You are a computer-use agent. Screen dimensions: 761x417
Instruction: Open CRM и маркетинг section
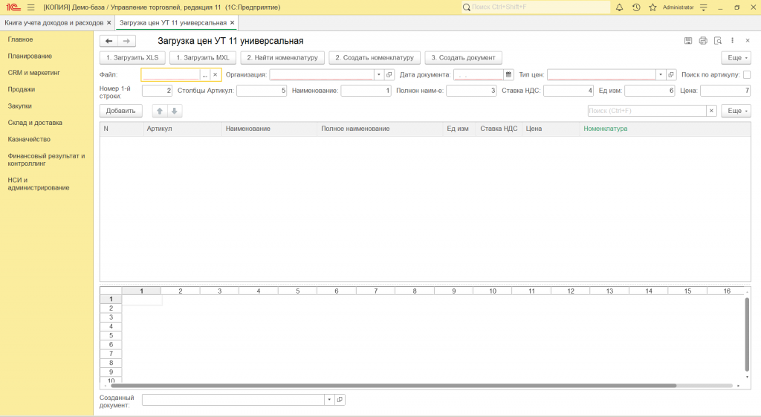pyautogui.click(x=34, y=73)
